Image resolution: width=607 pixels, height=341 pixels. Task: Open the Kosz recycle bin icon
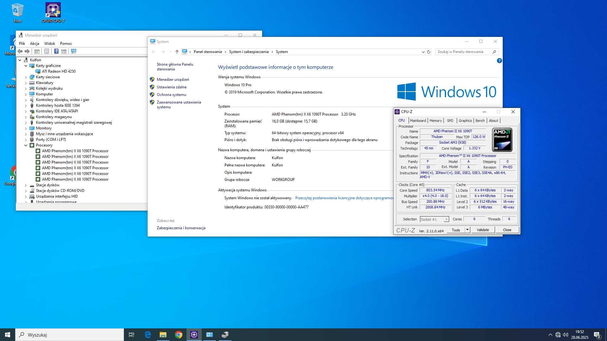click(x=18, y=13)
